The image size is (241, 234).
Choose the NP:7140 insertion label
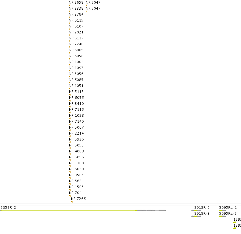[76, 122]
